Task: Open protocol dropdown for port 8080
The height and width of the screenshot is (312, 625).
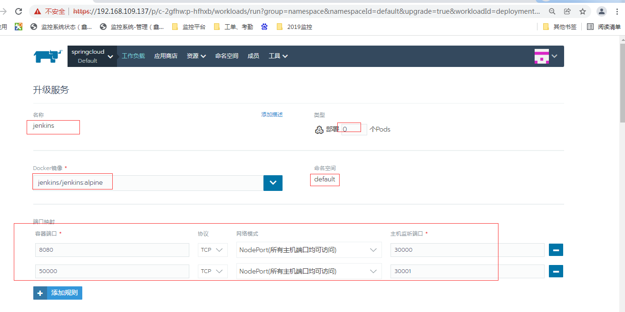Action: click(213, 250)
